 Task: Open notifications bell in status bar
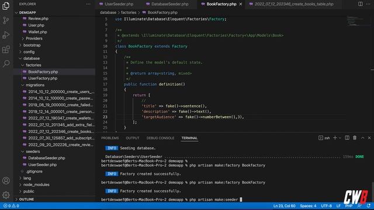click(x=369, y=206)
